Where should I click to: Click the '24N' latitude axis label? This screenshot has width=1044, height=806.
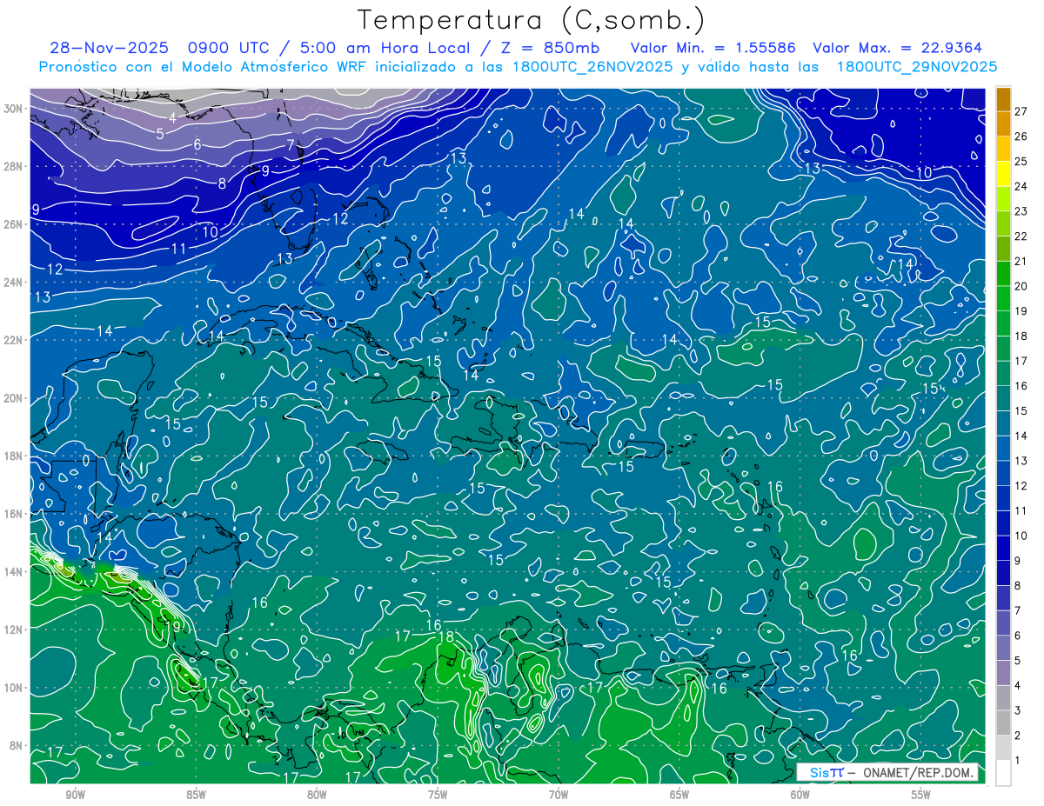coord(14,283)
